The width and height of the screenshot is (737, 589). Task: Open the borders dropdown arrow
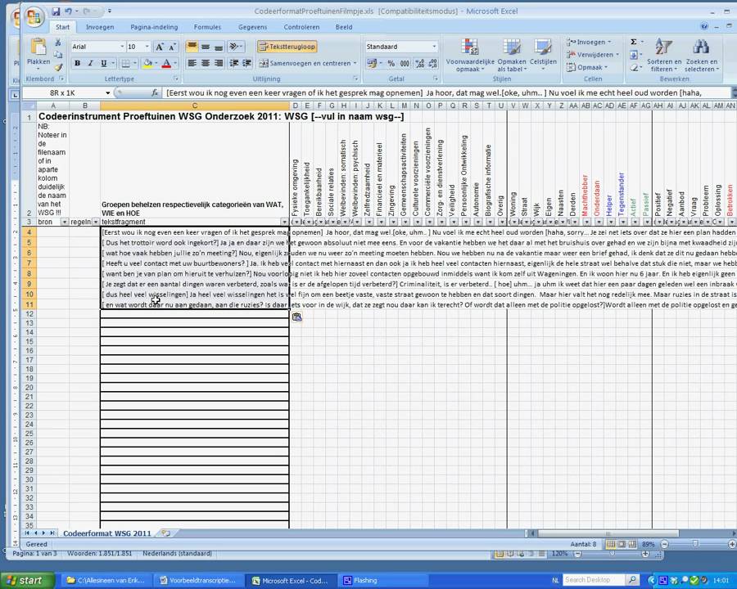coord(135,63)
